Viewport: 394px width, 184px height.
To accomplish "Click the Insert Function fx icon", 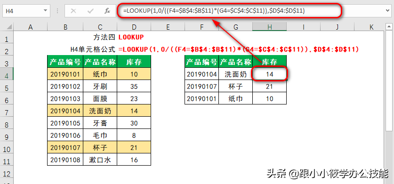I will coord(107,11).
